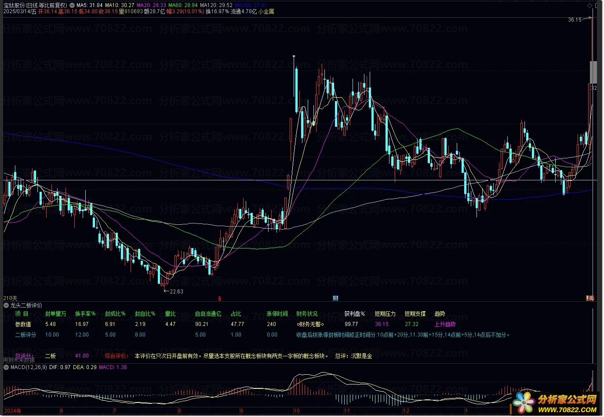Click the 短期支撑 column header

[415, 314]
